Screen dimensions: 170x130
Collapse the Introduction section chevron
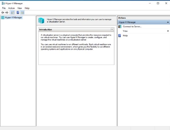[x=112, y=29]
